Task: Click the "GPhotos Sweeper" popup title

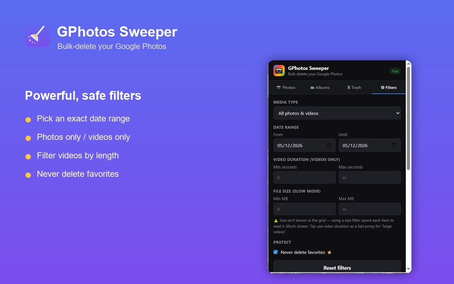Action: pos(309,68)
